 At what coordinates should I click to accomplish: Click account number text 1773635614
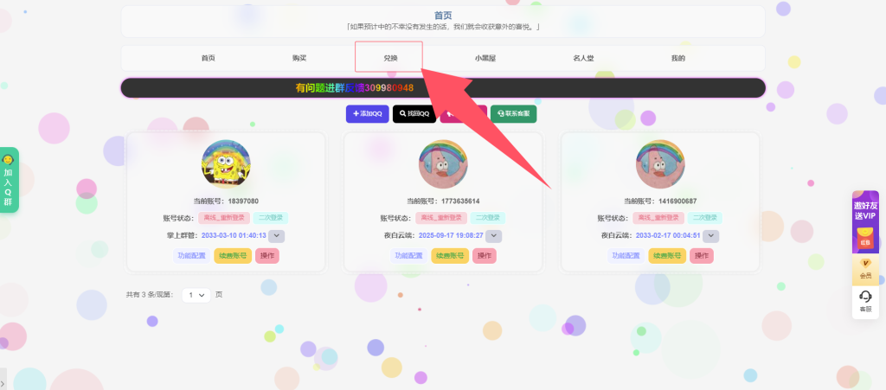pyautogui.click(x=460, y=201)
